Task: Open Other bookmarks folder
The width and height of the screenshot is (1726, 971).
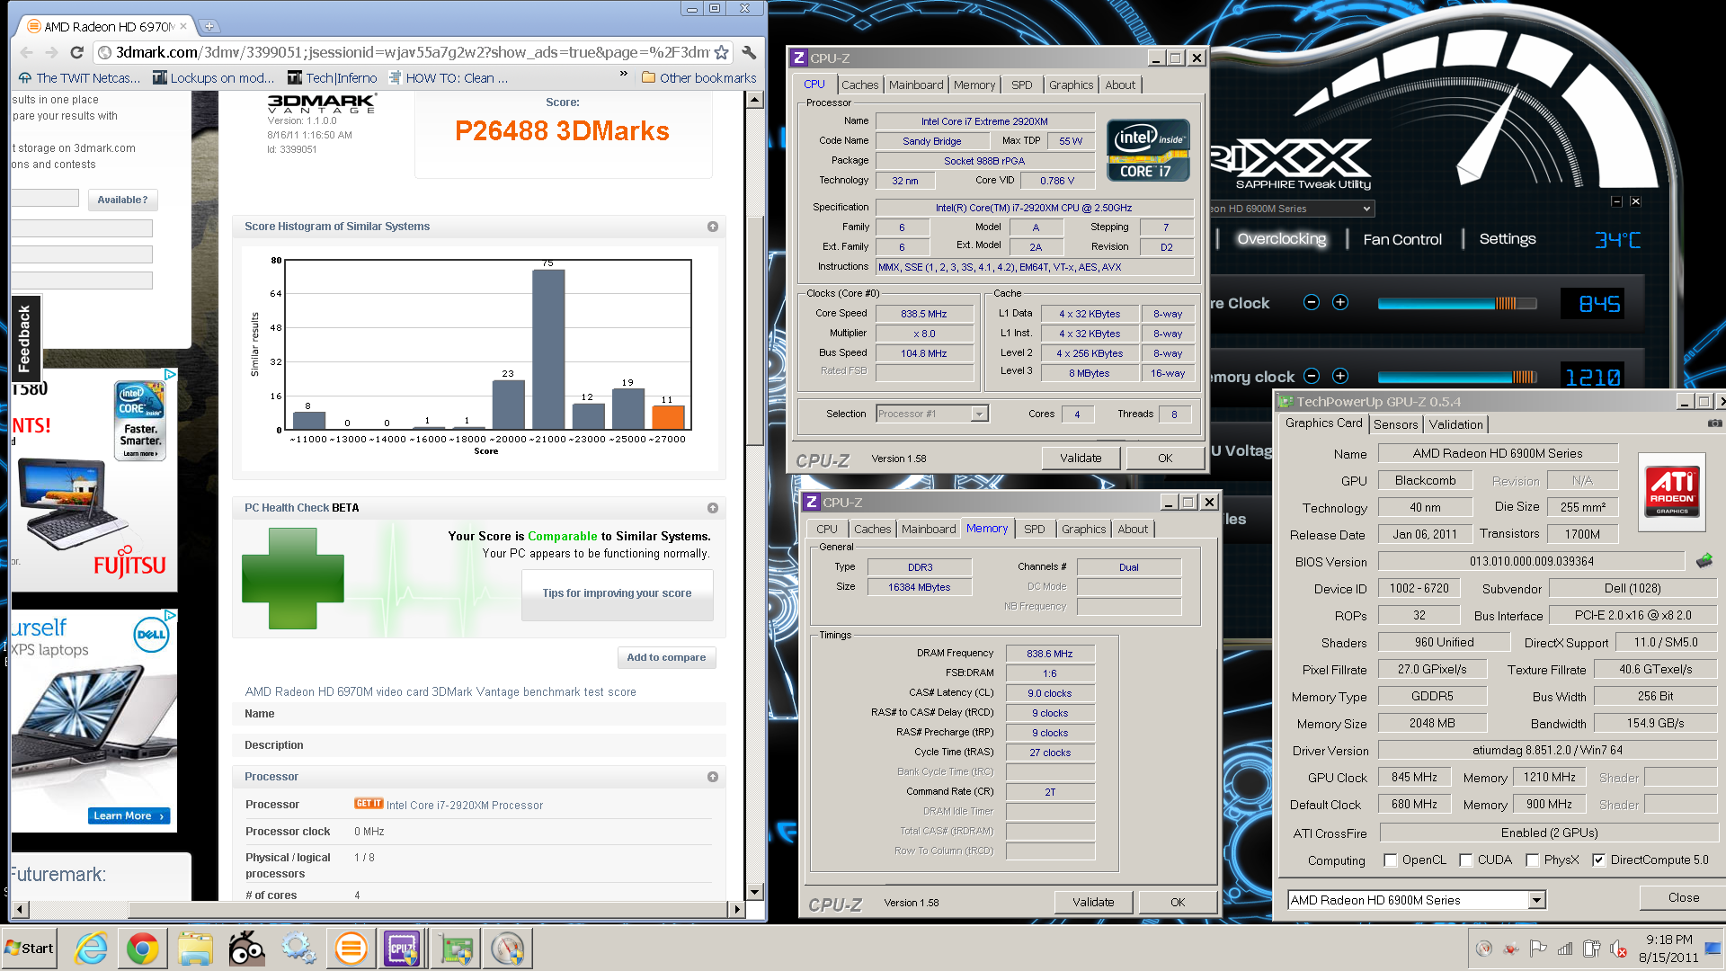Action: point(698,78)
